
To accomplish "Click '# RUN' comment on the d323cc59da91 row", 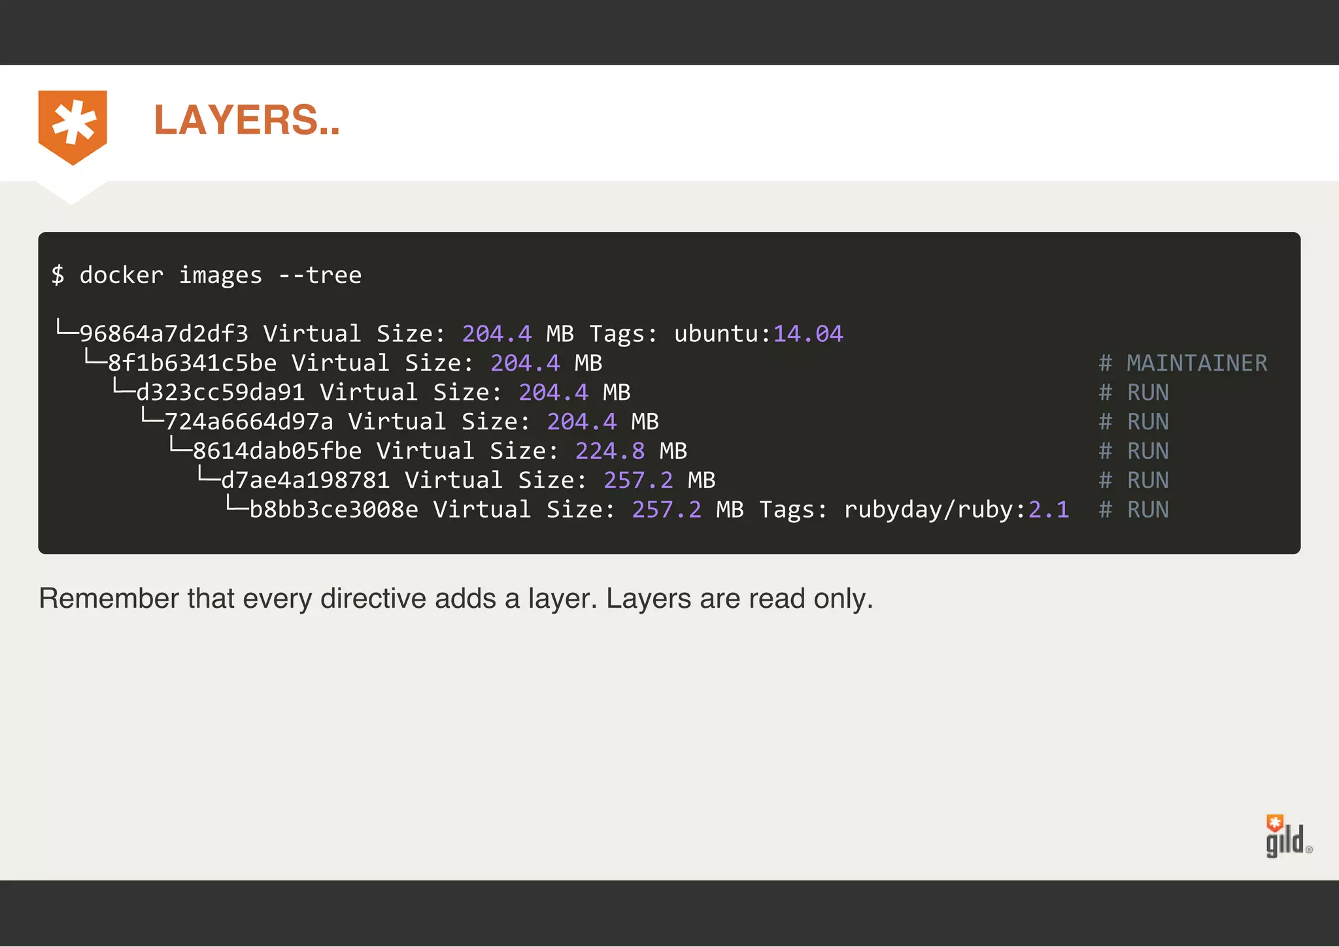I will pos(1134,393).
